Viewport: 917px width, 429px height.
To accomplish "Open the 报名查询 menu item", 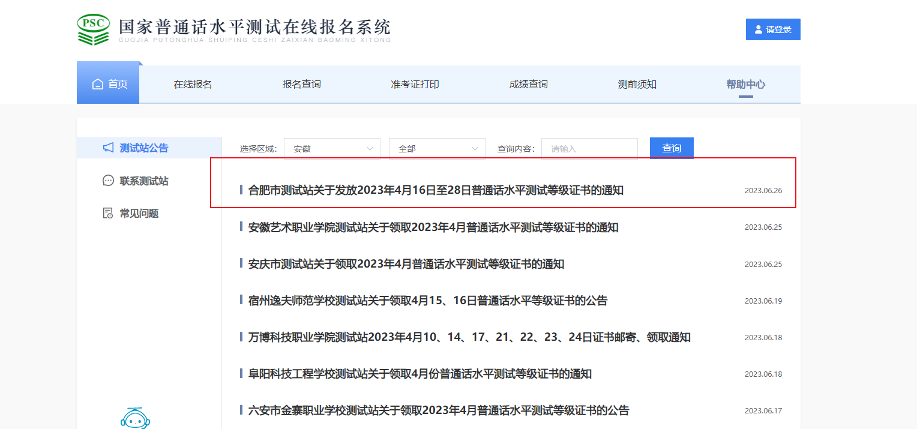I will pos(301,85).
